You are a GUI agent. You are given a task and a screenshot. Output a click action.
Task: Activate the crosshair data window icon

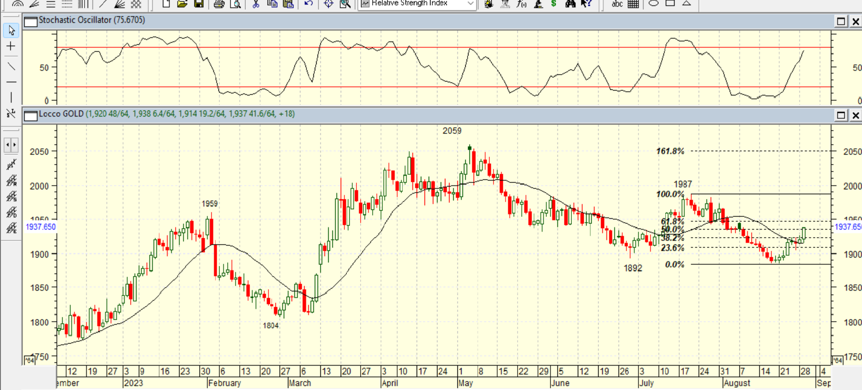[328, 4]
